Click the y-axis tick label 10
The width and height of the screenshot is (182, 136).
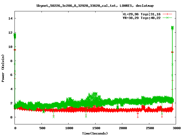(10, 47)
